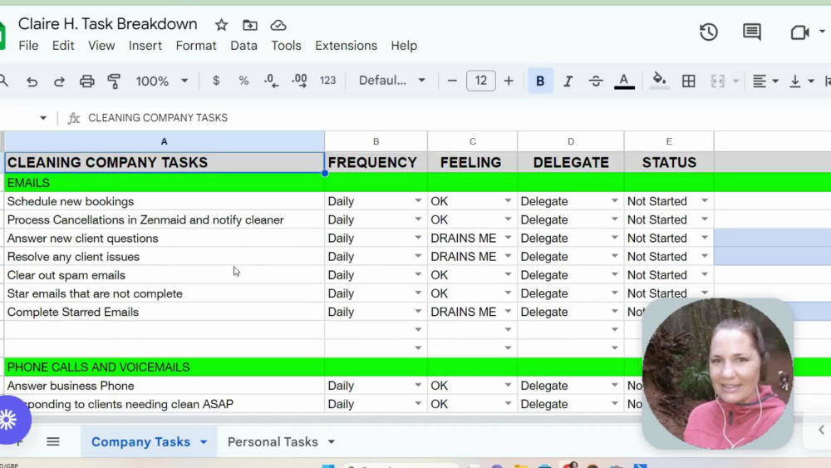Open the Help menu

point(404,46)
